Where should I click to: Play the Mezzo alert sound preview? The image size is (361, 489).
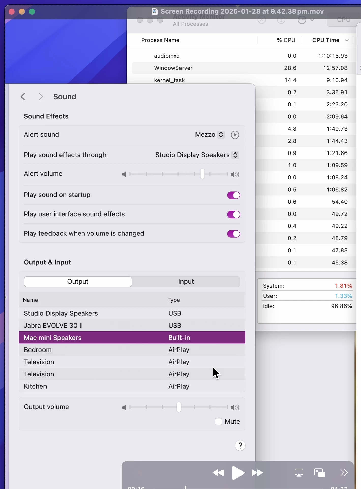click(x=235, y=135)
